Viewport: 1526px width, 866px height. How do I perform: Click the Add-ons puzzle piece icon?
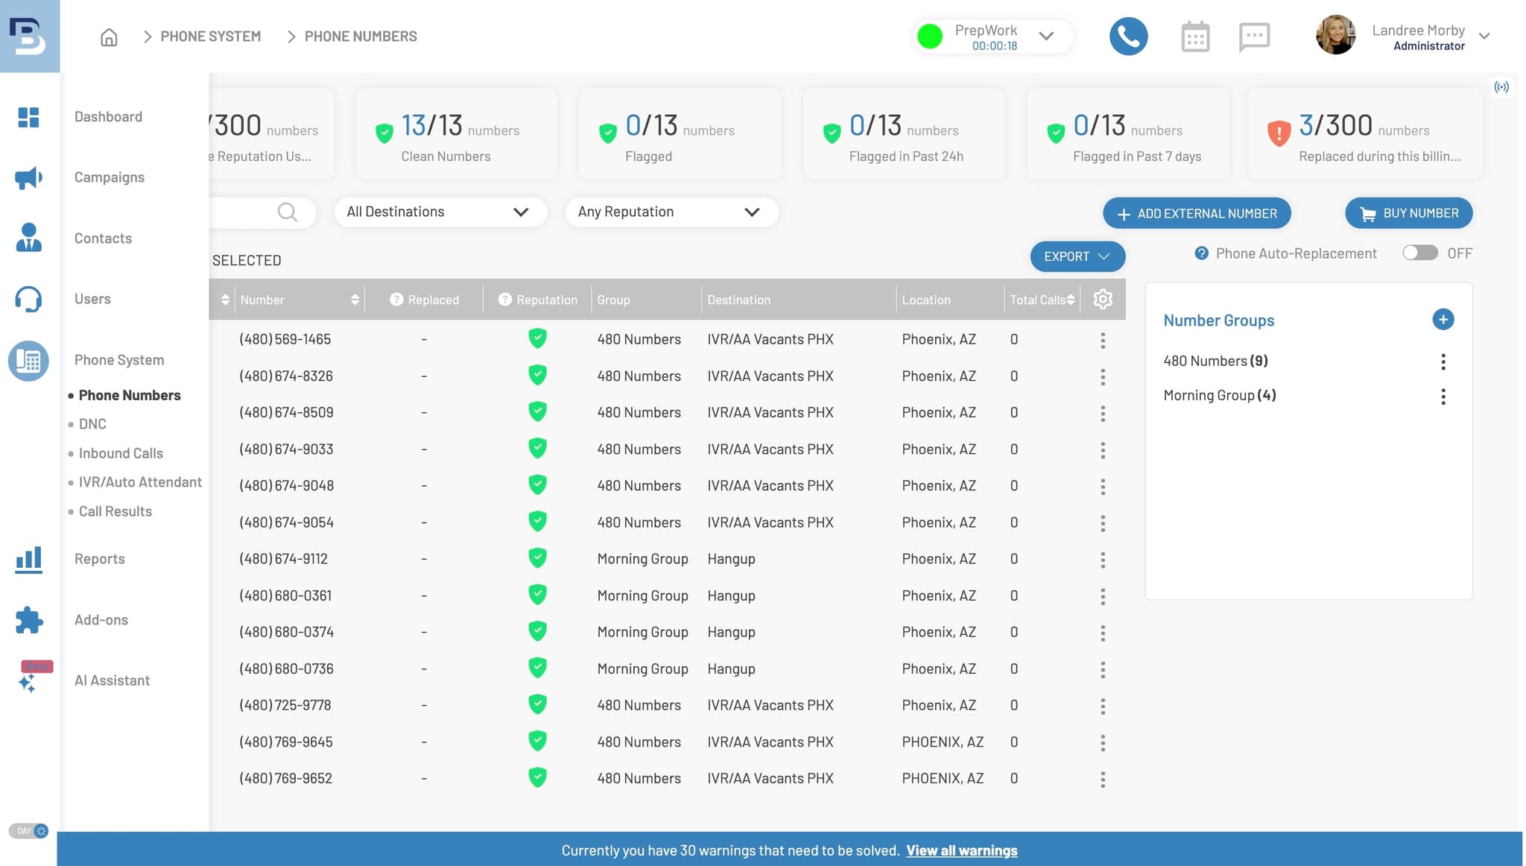28,620
